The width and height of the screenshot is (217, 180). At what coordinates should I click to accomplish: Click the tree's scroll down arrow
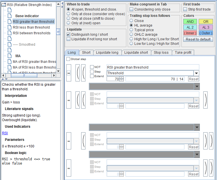click(58, 71)
